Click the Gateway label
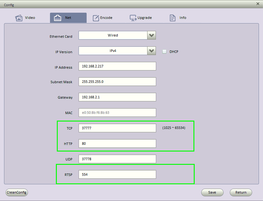 (65, 97)
